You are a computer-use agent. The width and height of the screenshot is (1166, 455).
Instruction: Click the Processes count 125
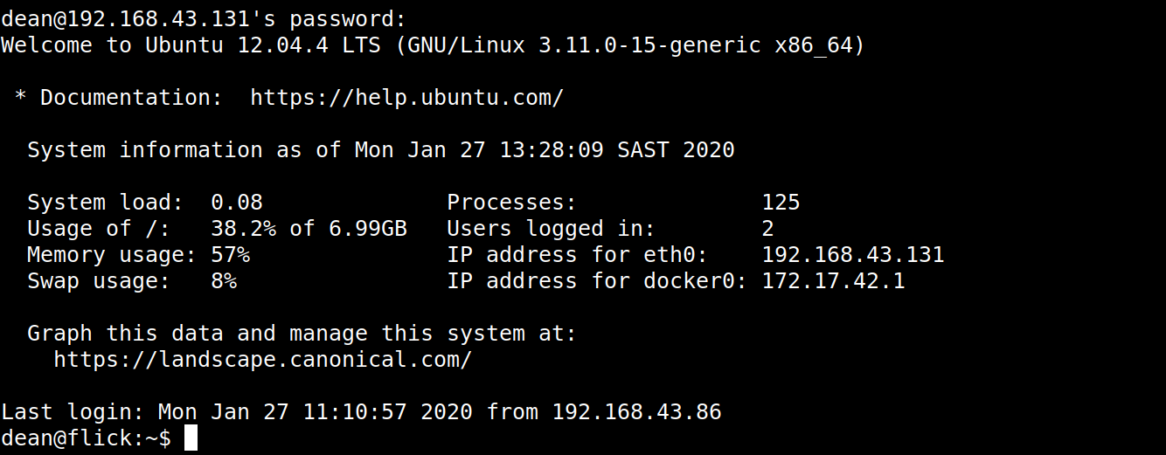click(781, 203)
